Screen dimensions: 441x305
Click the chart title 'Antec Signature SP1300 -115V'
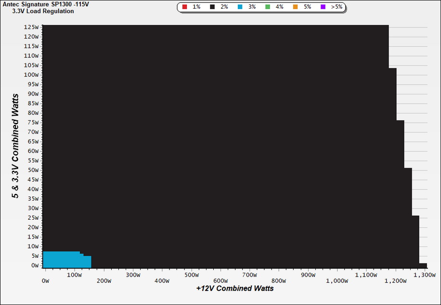point(46,4)
